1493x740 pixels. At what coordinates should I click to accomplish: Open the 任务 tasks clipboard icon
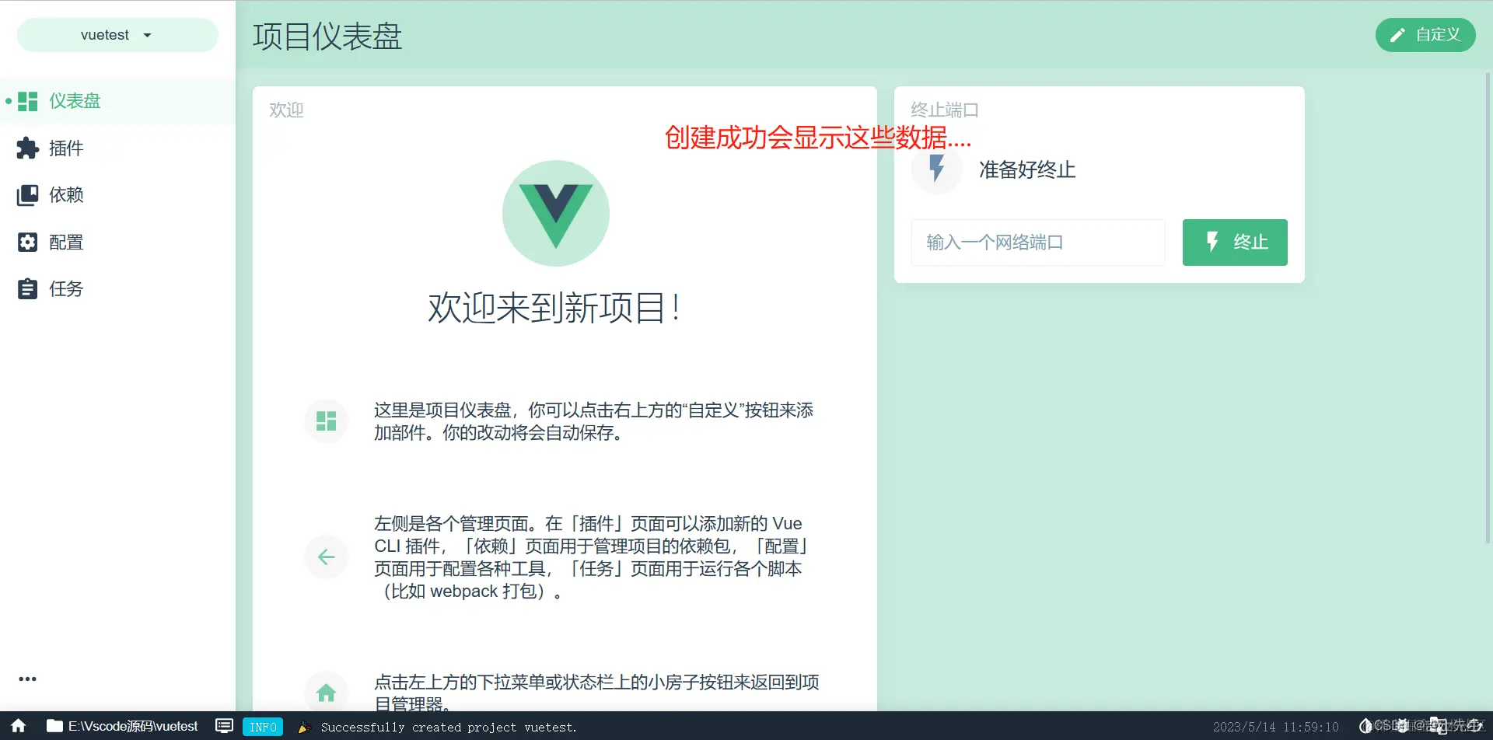coord(27,288)
